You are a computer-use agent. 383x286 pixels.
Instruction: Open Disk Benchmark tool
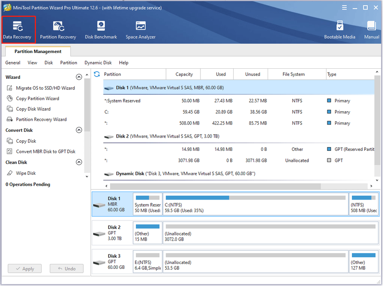101,30
